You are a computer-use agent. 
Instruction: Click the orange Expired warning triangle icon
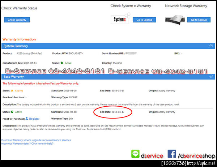coord(12,90)
